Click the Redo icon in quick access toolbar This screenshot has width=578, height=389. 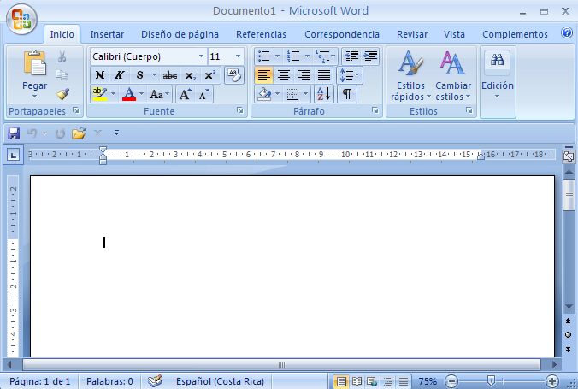[60, 133]
